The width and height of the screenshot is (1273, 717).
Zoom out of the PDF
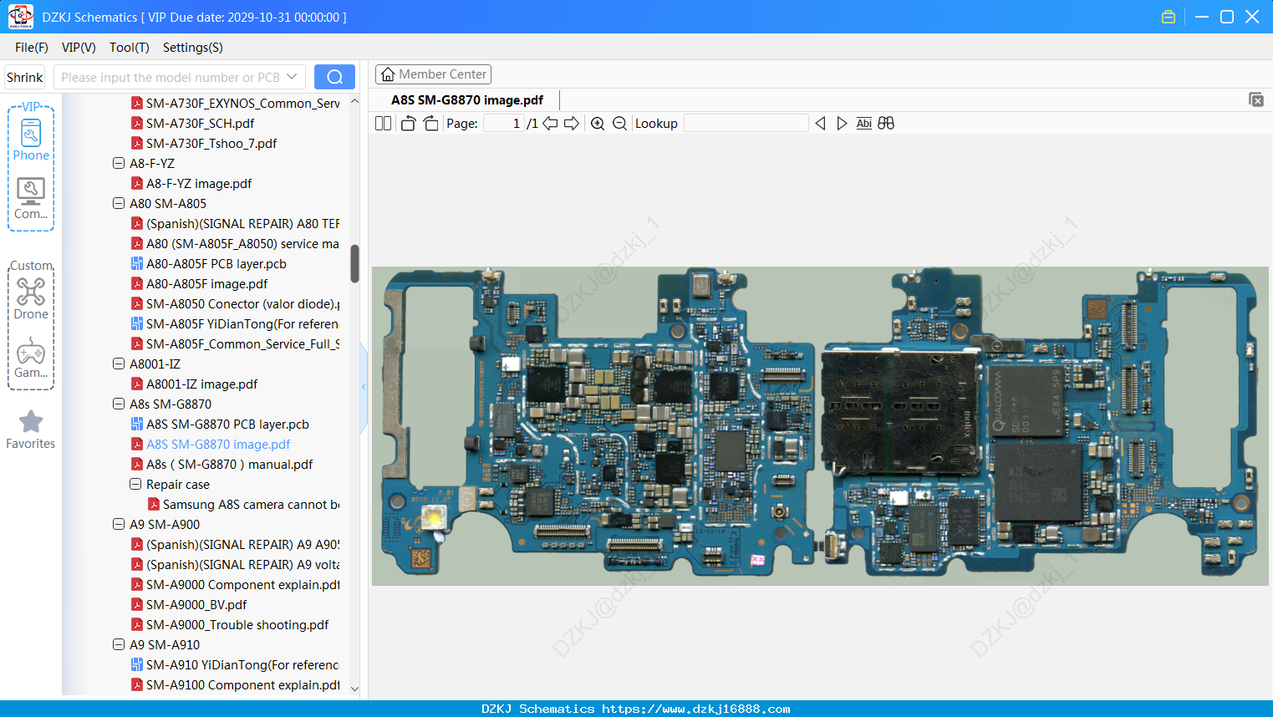[x=619, y=123]
